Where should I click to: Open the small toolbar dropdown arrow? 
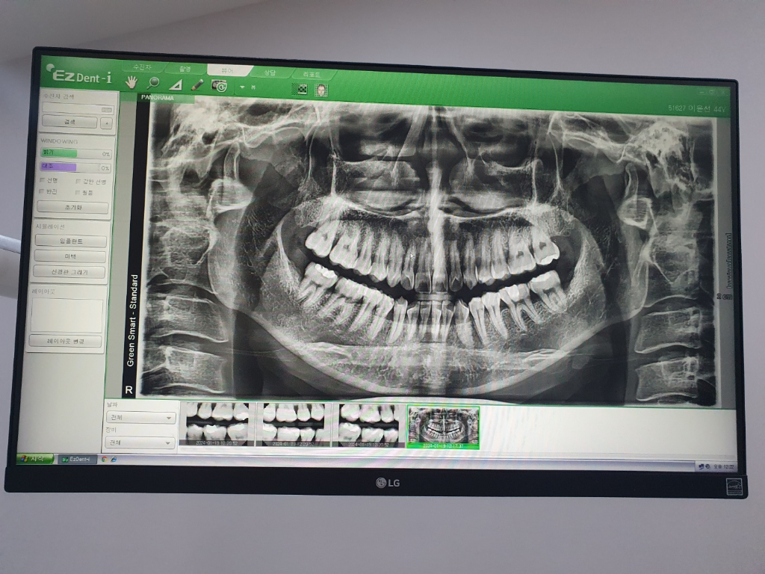click(241, 87)
